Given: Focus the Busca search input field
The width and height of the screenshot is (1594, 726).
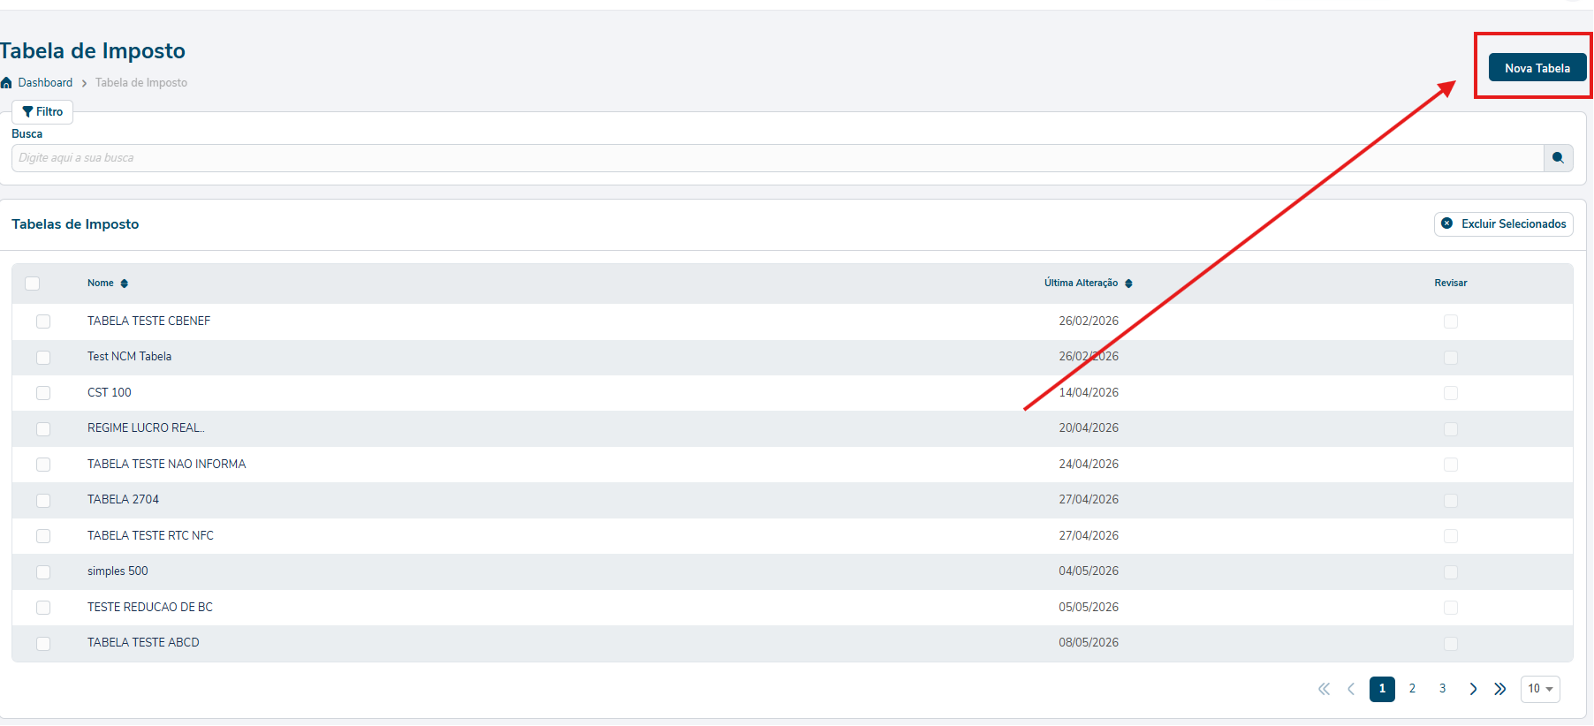Looking at the screenshot, I should pyautogui.click(x=778, y=158).
